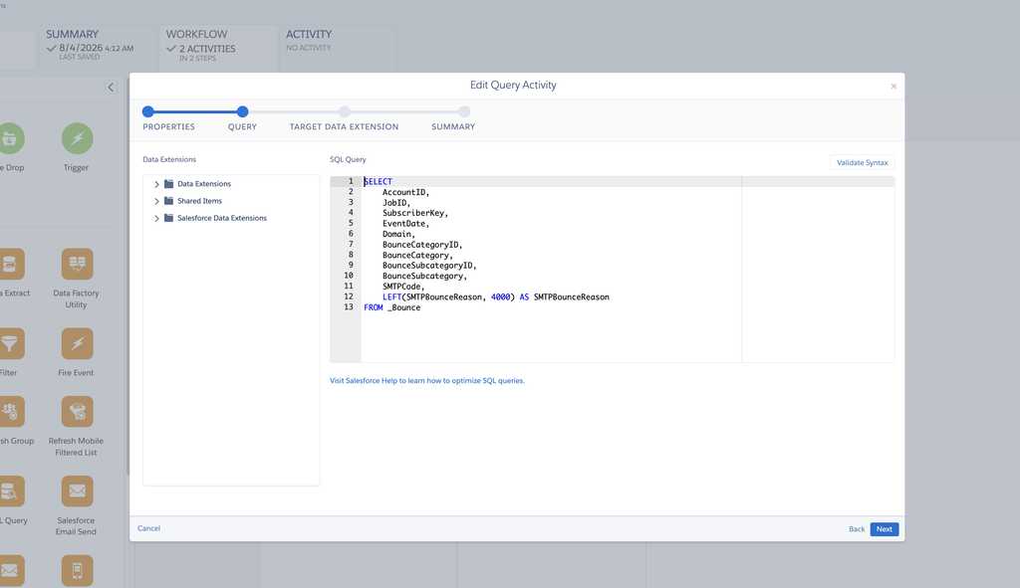Click the folder icon beside Salesforce Data Extensions
The image size is (1020, 588).
tap(168, 218)
